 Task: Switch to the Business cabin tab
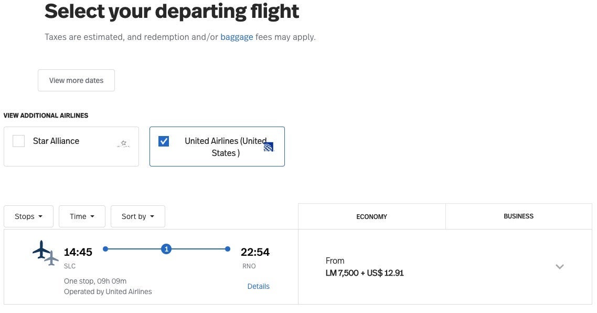coord(518,216)
